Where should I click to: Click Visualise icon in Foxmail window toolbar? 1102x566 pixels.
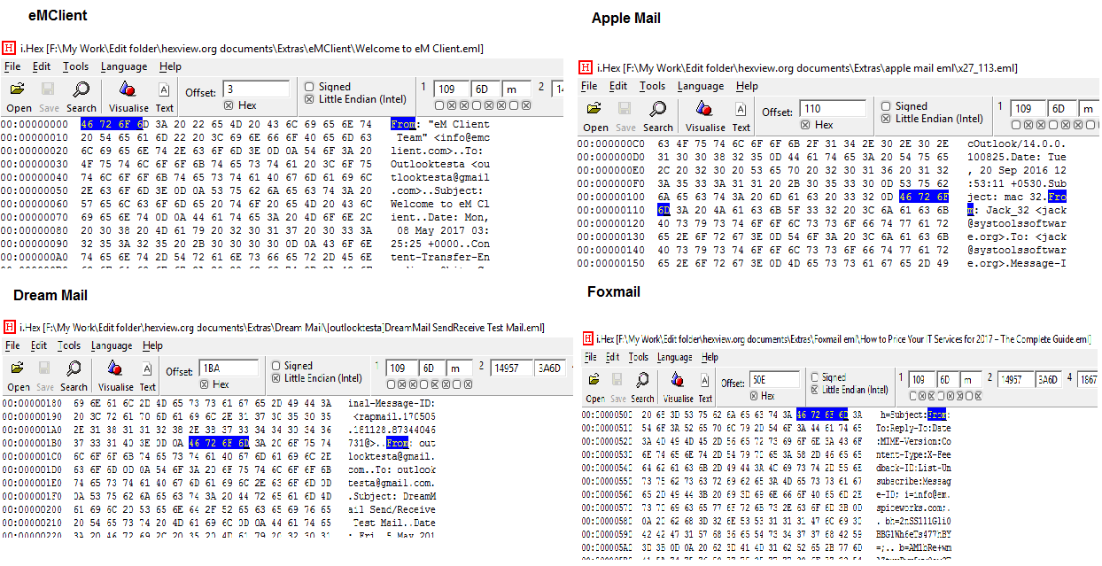tap(678, 379)
